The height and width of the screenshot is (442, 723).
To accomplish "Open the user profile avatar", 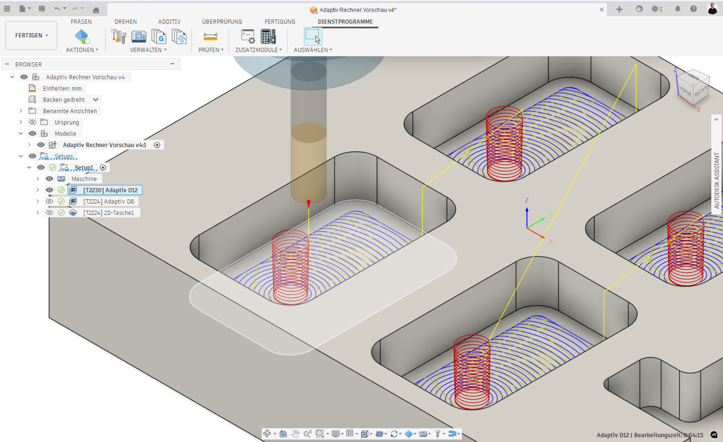I will click(712, 9).
